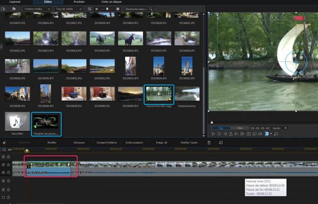
Task: Play the preview
Action: coord(213,134)
